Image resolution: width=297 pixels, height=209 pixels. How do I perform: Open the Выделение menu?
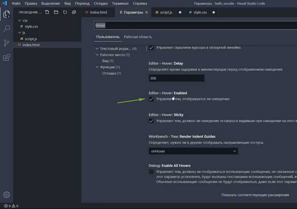point(51,4)
